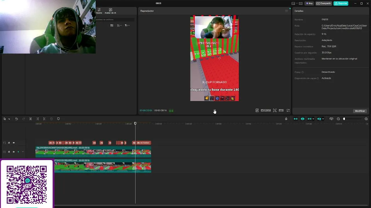Viewport: 371px width, 208px height.
Task: Click the zoom out timeline magnifier
Action: coord(338,119)
